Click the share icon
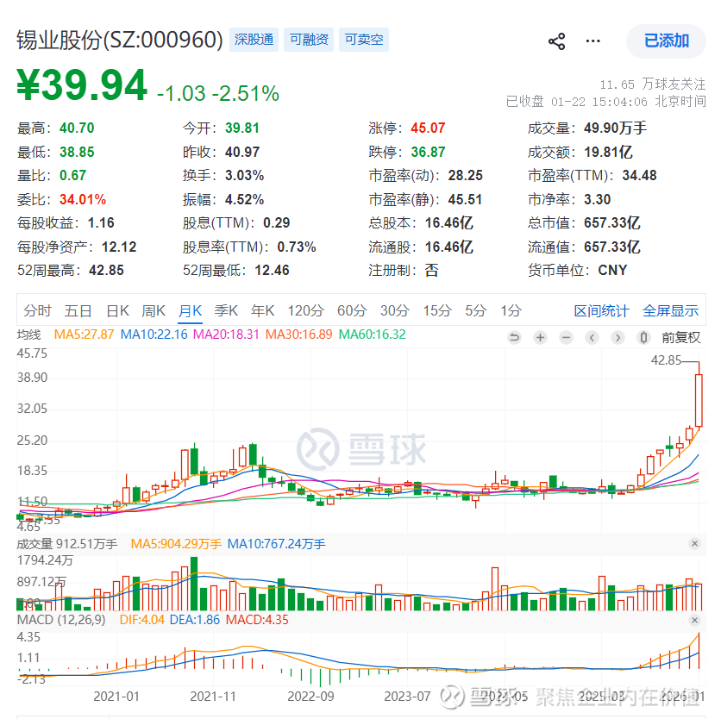 pos(556,41)
